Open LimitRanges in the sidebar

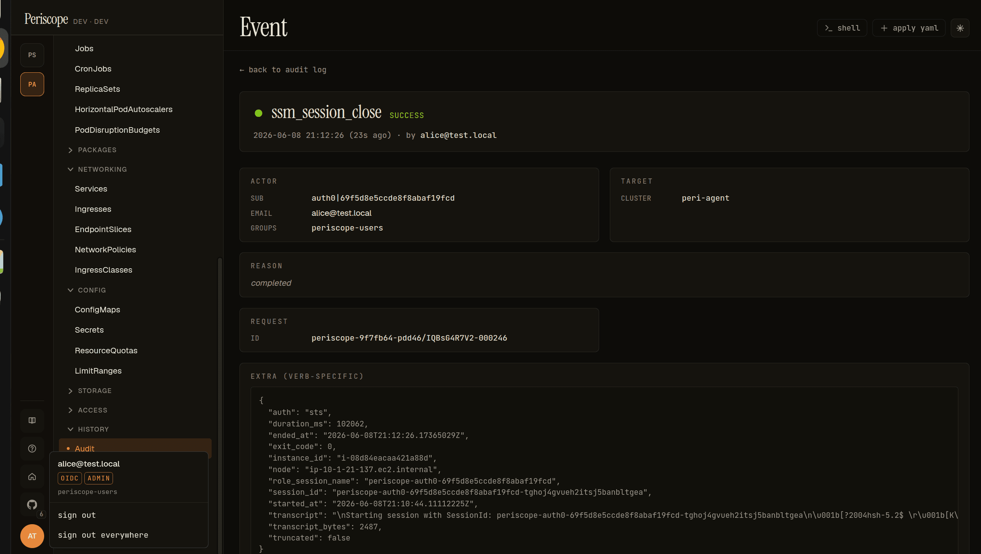coord(98,371)
